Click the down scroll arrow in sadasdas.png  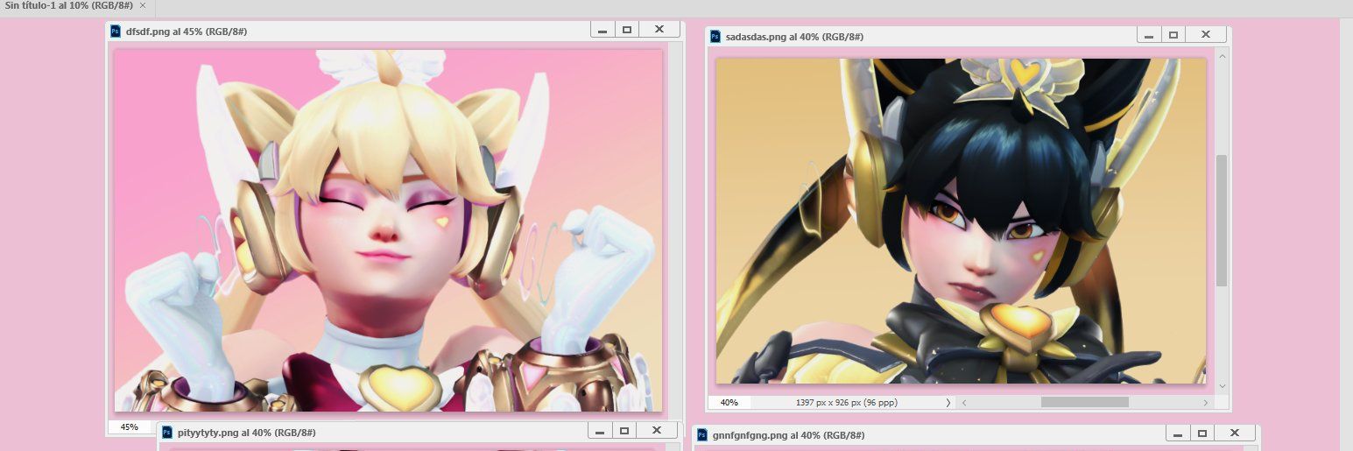[1223, 386]
